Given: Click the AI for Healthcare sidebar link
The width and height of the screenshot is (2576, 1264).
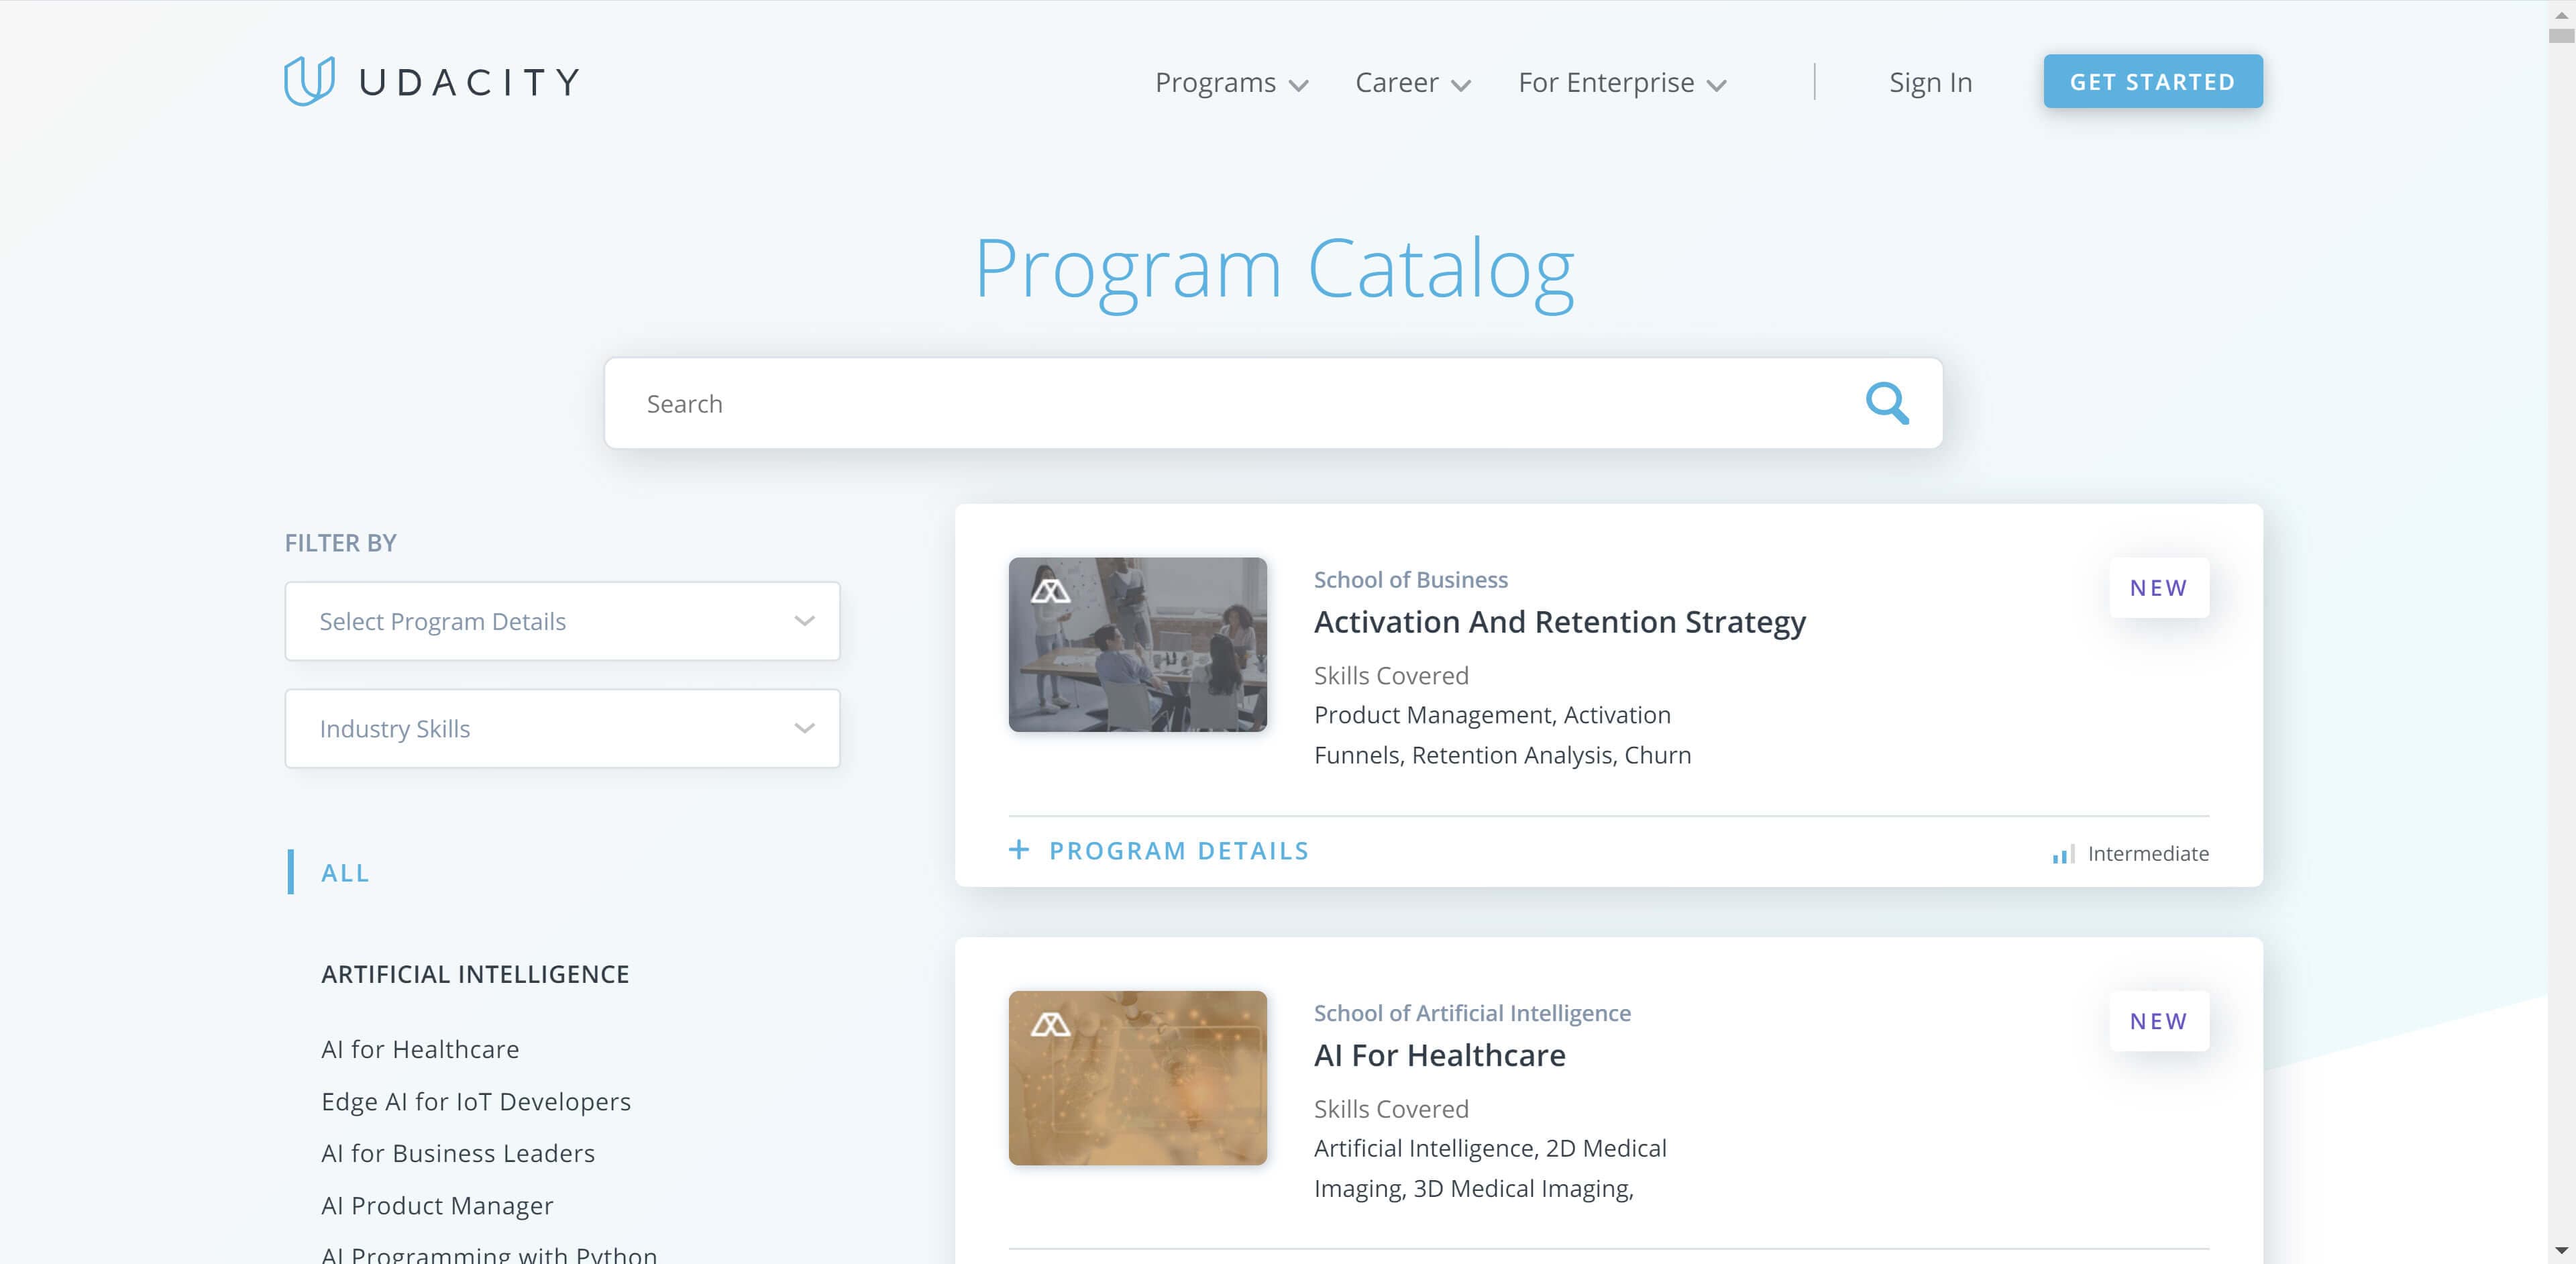Looking at the screenshot, I should (x=421, y=1047).
